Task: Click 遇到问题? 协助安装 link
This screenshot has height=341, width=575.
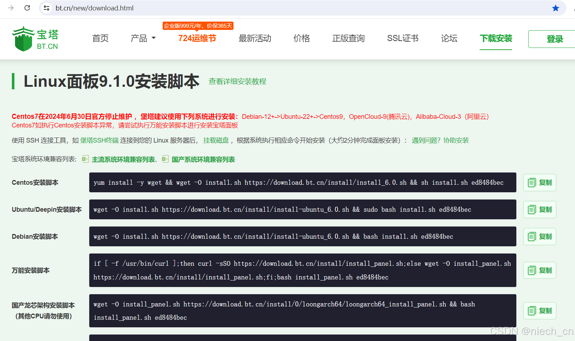Action: [440, 140]
